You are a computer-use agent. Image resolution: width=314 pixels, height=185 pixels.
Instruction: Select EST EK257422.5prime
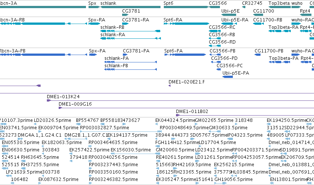90,150
